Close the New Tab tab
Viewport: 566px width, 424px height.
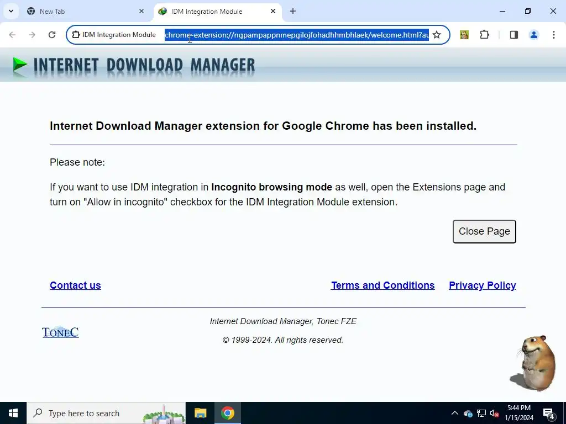point(141,11)
